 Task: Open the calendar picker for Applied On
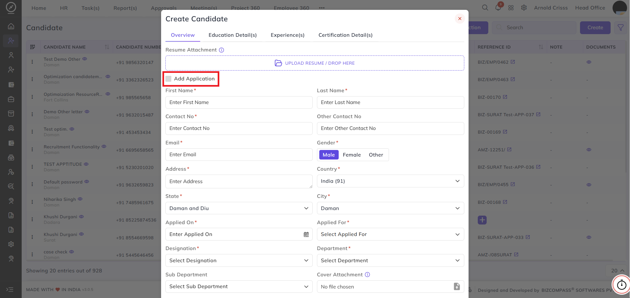[306, 234]
